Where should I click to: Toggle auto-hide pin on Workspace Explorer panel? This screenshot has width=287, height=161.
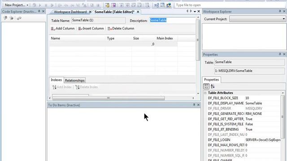(x=280, y=11)
